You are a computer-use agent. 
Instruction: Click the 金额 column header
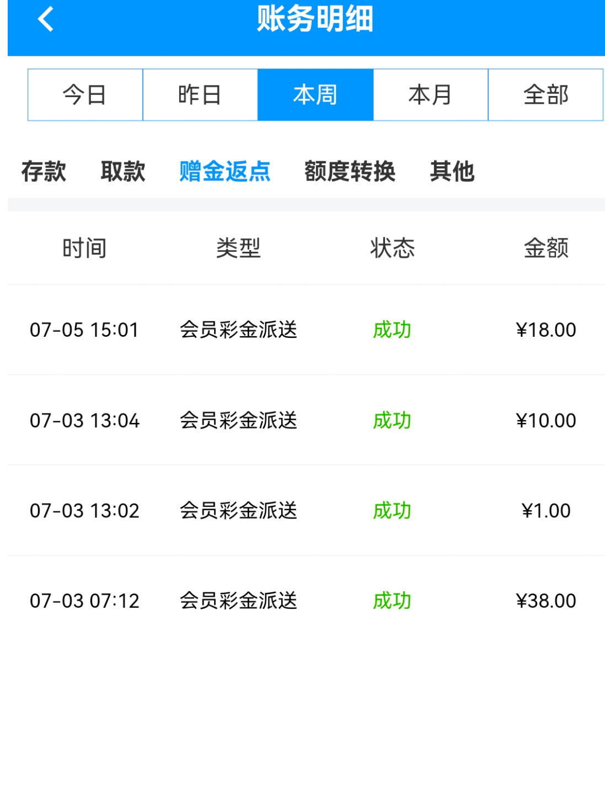point(546,248)
